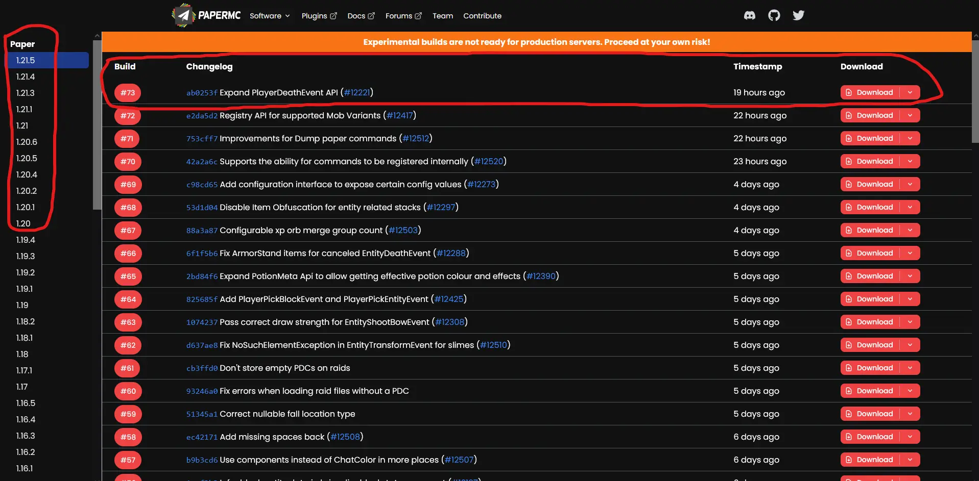979x481 pixels.
Task: Select version 1.18.2 in the sidebar
Action: pyautogui.click(x=26, y=321)
